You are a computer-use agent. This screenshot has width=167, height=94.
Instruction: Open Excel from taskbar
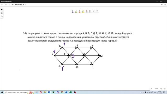click(70, 92)
